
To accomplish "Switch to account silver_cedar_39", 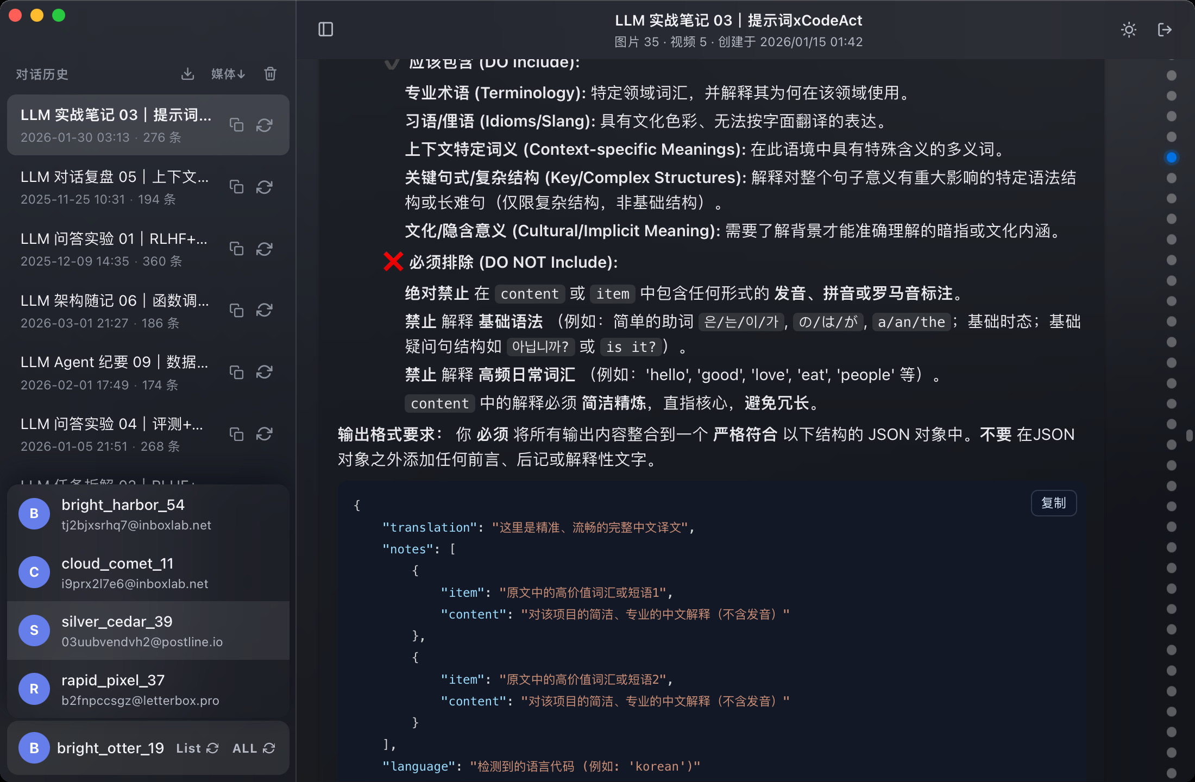I will click(148, 630).
